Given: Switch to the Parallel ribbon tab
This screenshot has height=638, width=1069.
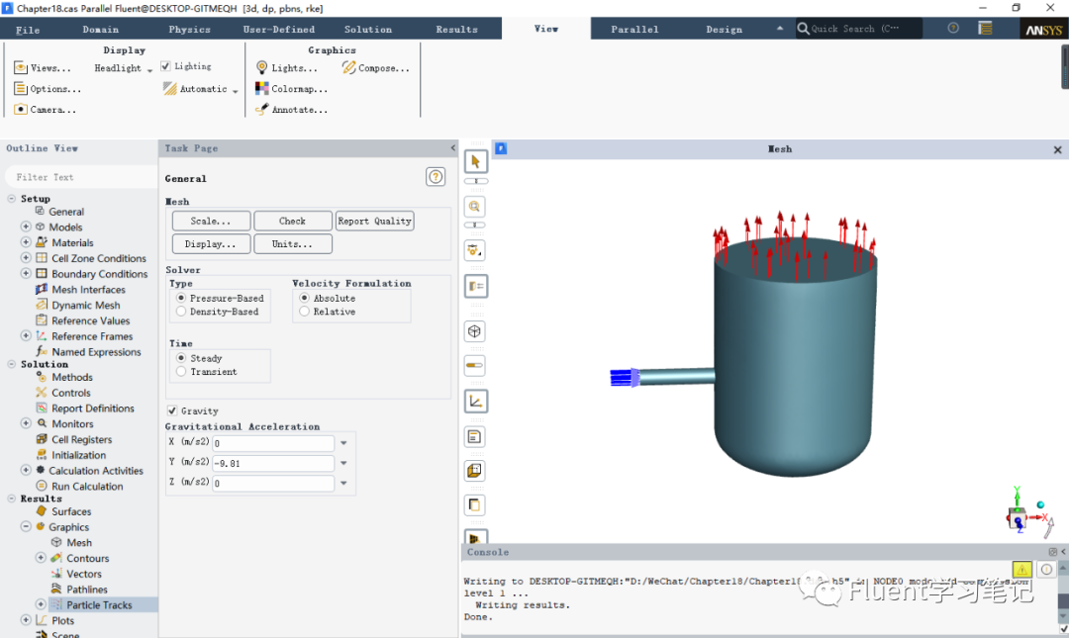Looking at the screenshot, I should click(634, 30).
